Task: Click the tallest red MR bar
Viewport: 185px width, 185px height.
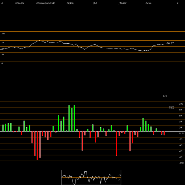Action: pyautogui.click(x=37, y=146)
